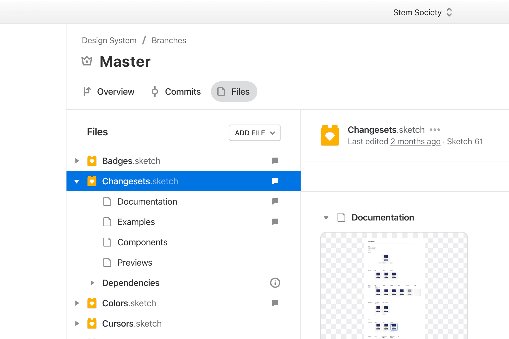The height and width of the screenshot is (339, 509).
Task: Switch to the Commits tab
Action: 176,92
